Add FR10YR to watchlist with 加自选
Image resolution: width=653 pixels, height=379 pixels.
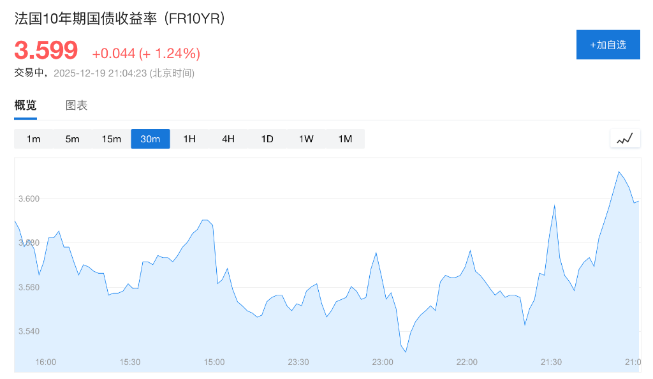(x=608, y=45)
